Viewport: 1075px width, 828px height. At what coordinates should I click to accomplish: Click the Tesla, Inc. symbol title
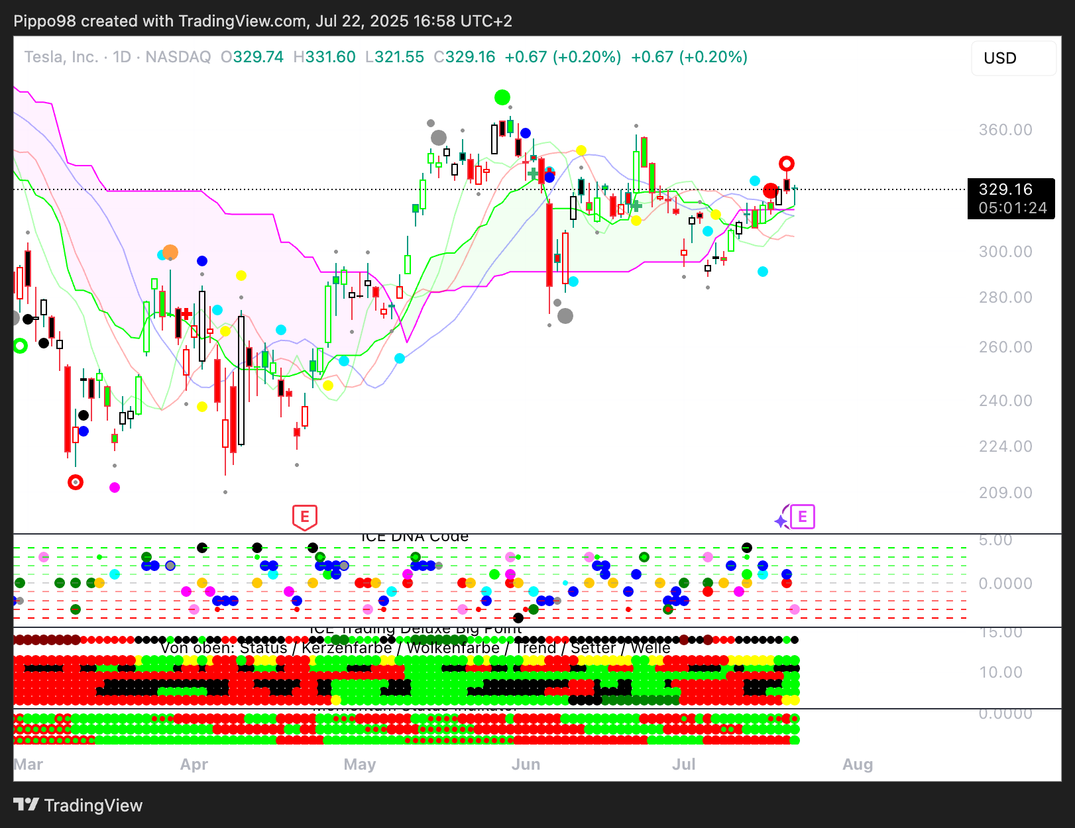[x=61, y=57]
